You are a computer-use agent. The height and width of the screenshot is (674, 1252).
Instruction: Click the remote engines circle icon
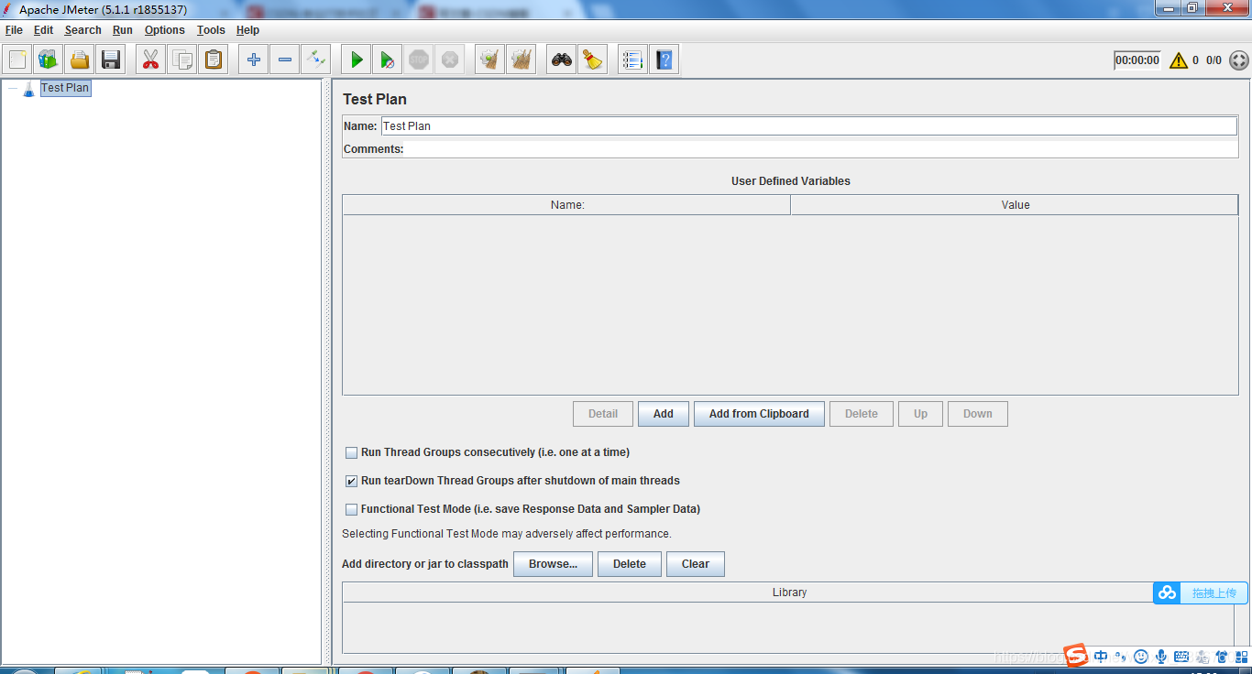1238,60
